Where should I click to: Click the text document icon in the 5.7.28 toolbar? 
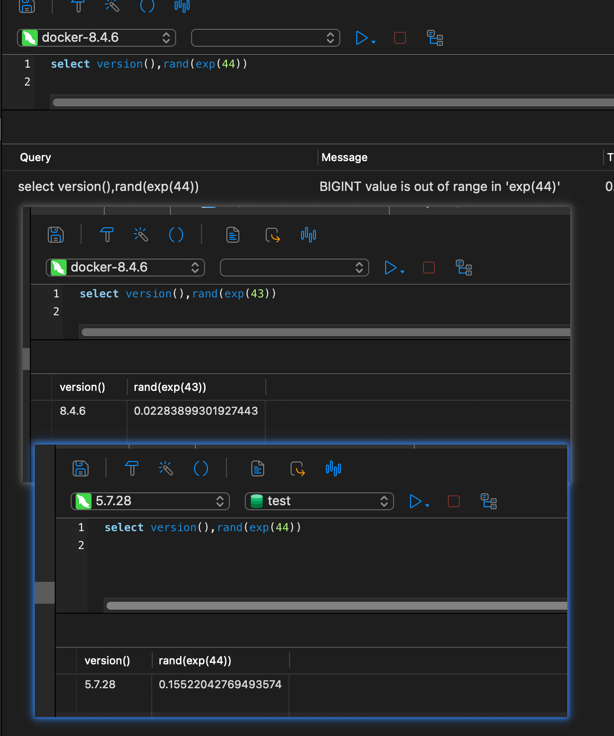(x=258, y=468)
